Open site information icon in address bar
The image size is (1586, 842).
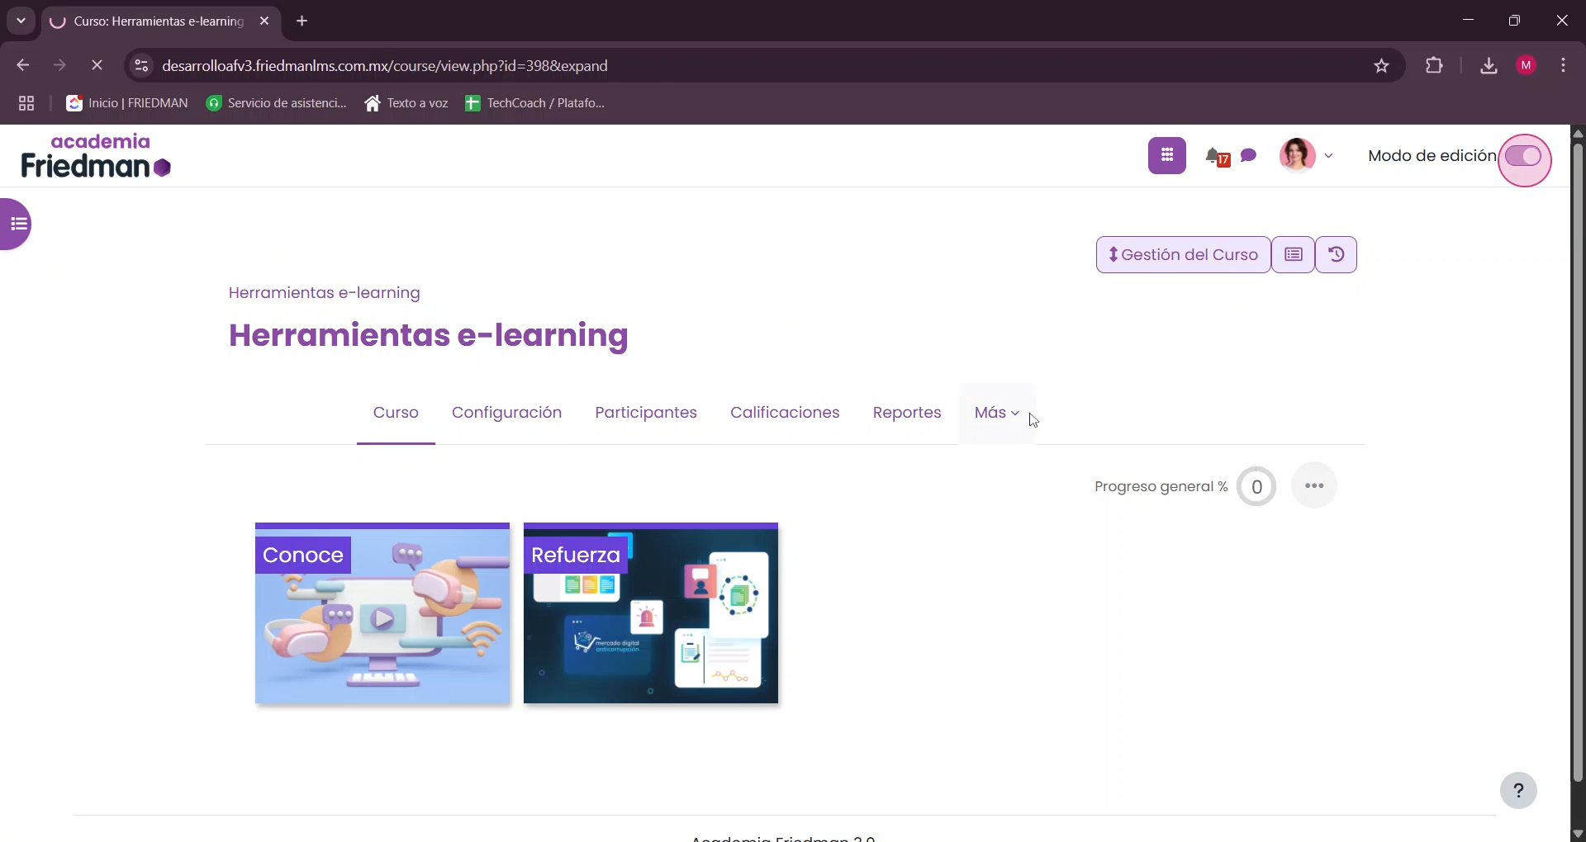(141, 65)
